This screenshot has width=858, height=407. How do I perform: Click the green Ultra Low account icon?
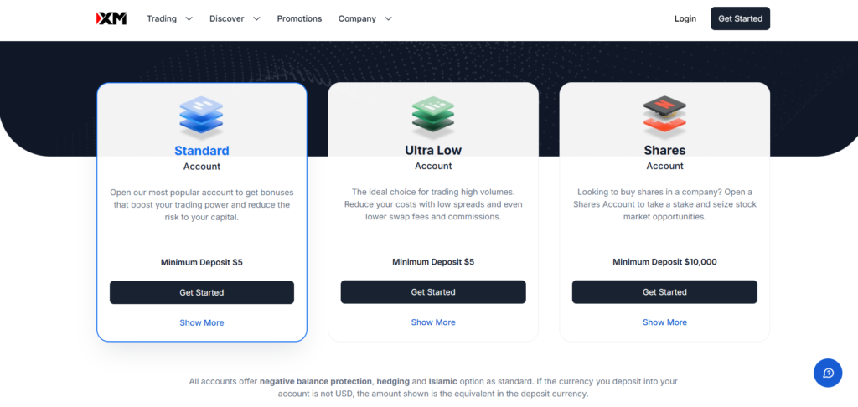click(433, 116)
